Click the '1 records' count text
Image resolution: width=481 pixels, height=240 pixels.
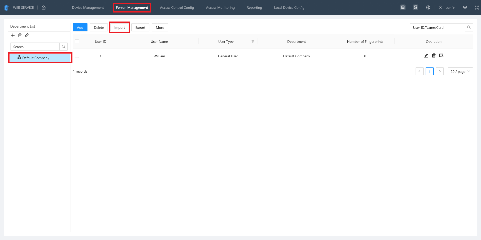tap(80, 71)
